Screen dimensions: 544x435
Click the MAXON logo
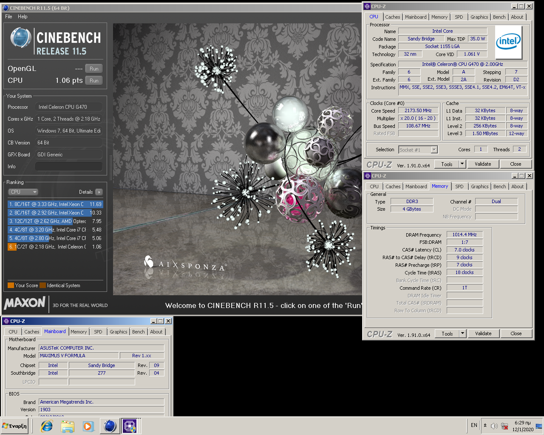click(x=25, y=303)
